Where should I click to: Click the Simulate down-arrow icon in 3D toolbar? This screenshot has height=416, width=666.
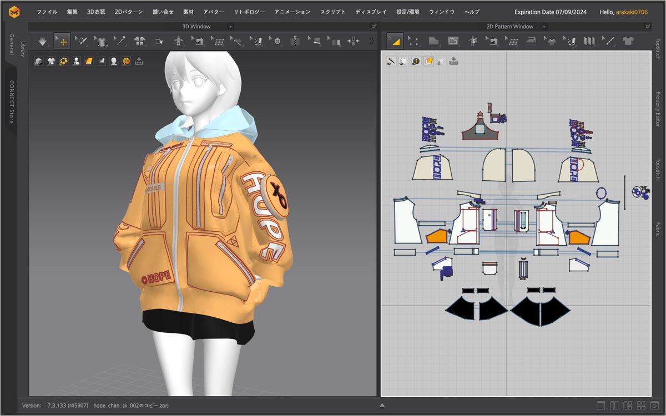coord(43,40)
